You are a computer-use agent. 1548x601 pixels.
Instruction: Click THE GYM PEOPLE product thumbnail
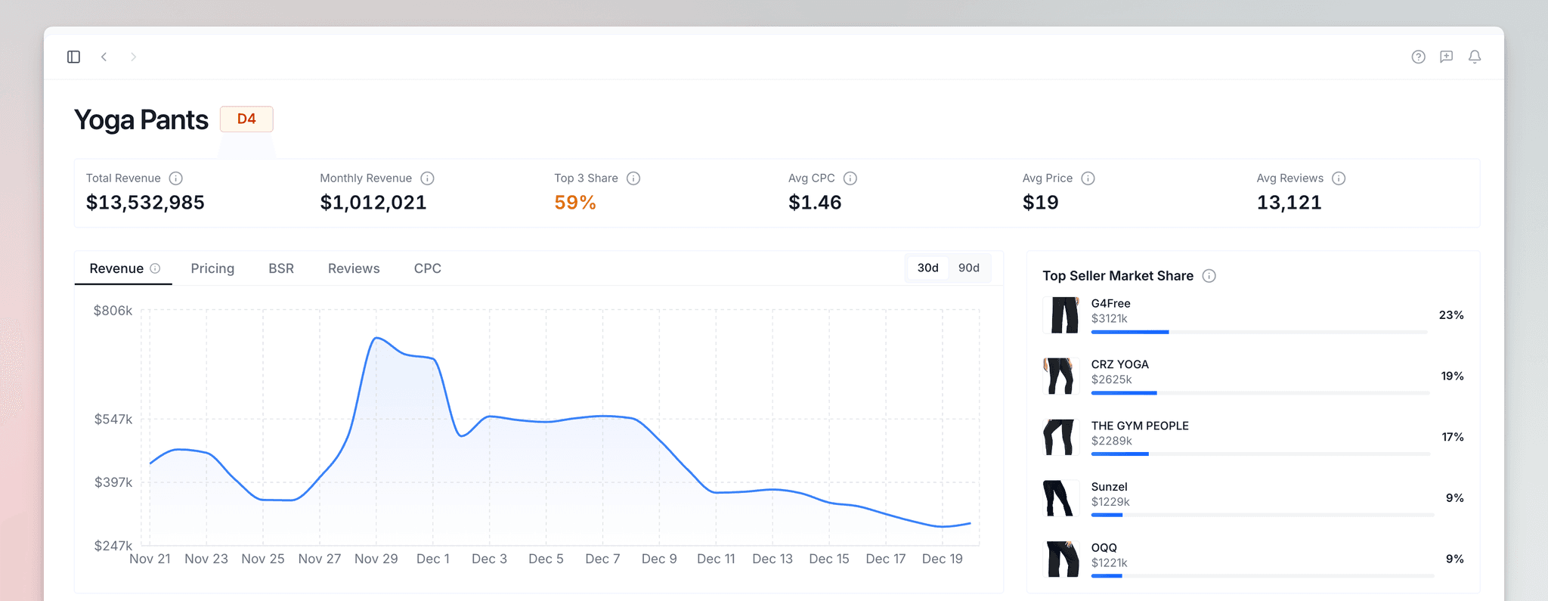coord(1062,438)
